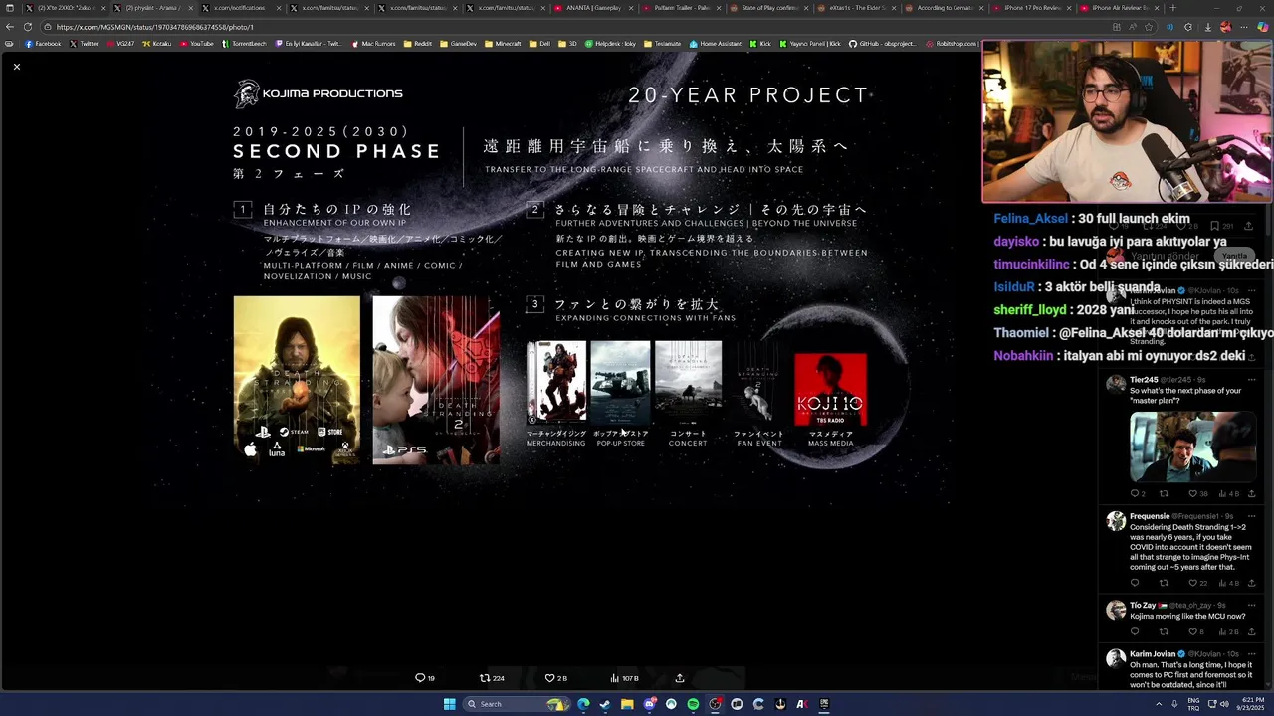Open the 3D bookmarks folder
This screenshot has width=1274, height=716.
pos(567,44)
